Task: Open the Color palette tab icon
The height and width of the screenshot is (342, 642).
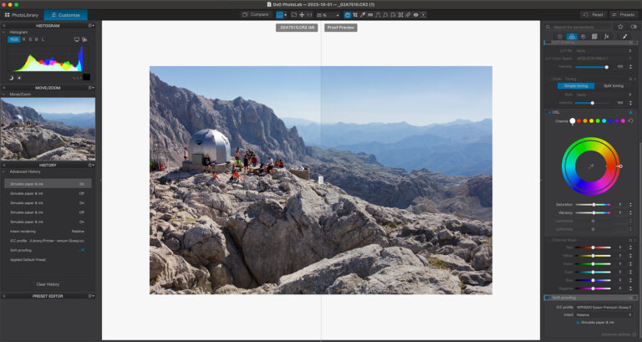Action: coord(572,37)
